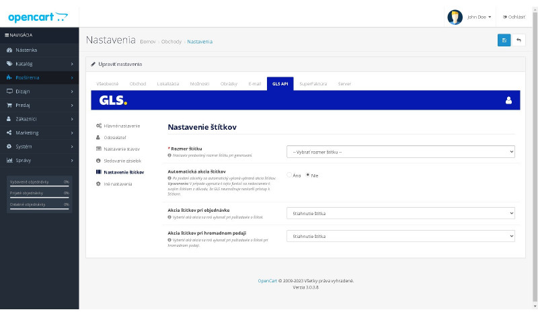
Task: Click the blue save settings button
Action: (504, 40)
